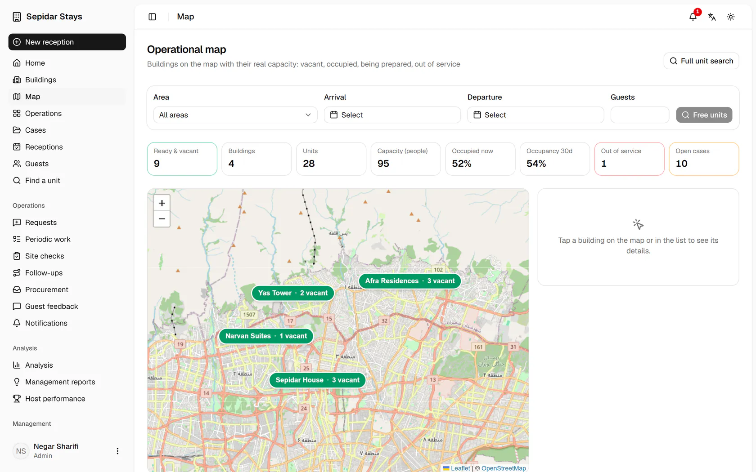Zoom out on the map
Screen dimensions: 756x472
click(x=162, y=219)
